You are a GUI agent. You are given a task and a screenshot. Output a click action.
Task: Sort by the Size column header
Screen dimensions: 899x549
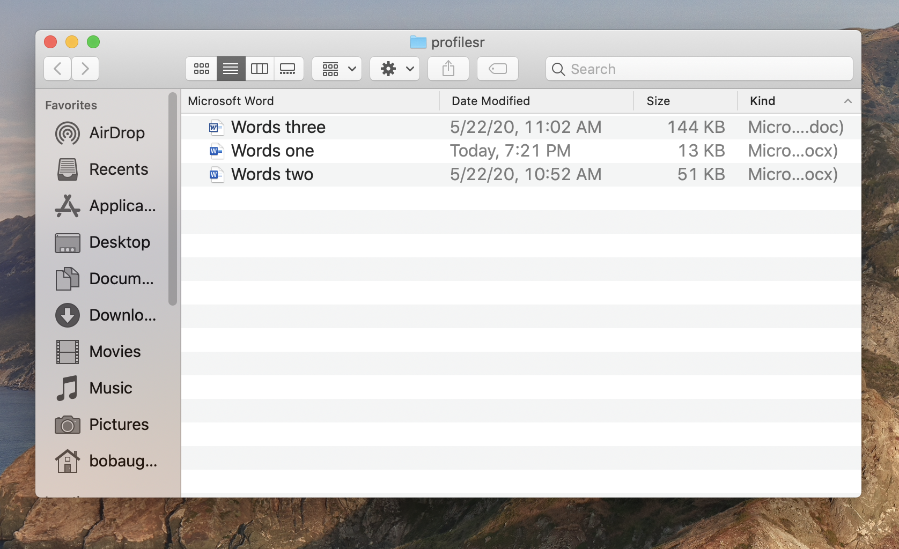click(x=658, y=101)
